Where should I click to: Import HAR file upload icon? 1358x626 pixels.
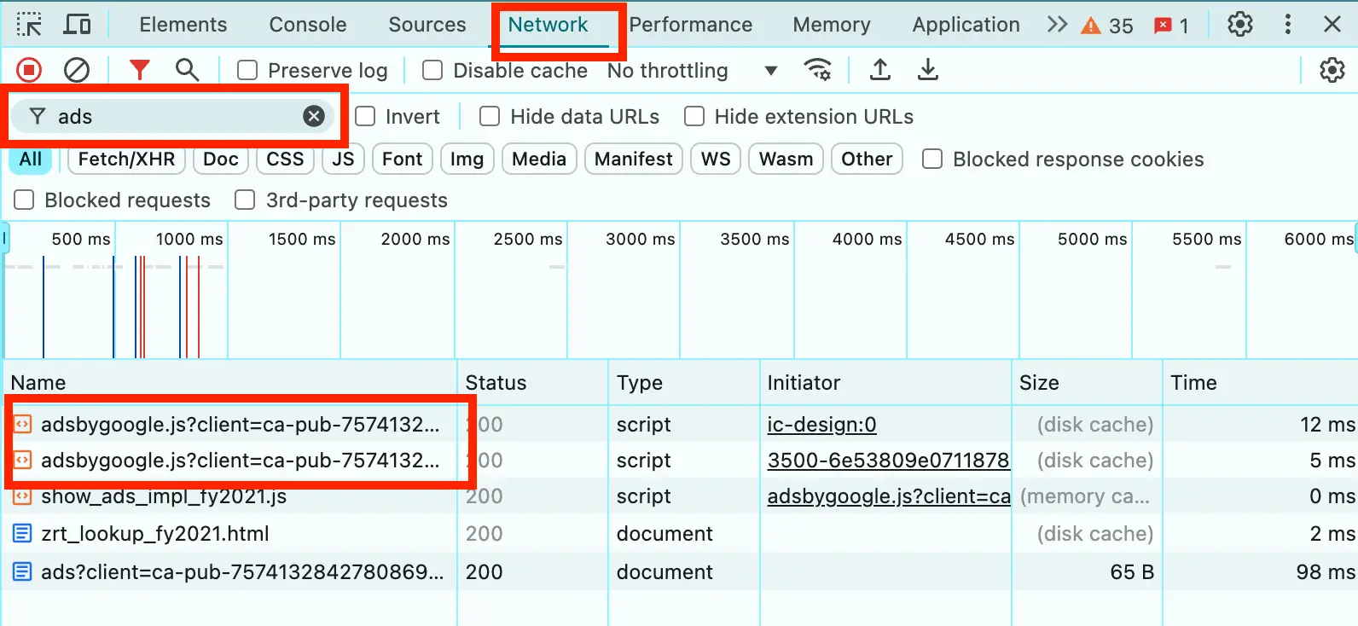(880, 70)
